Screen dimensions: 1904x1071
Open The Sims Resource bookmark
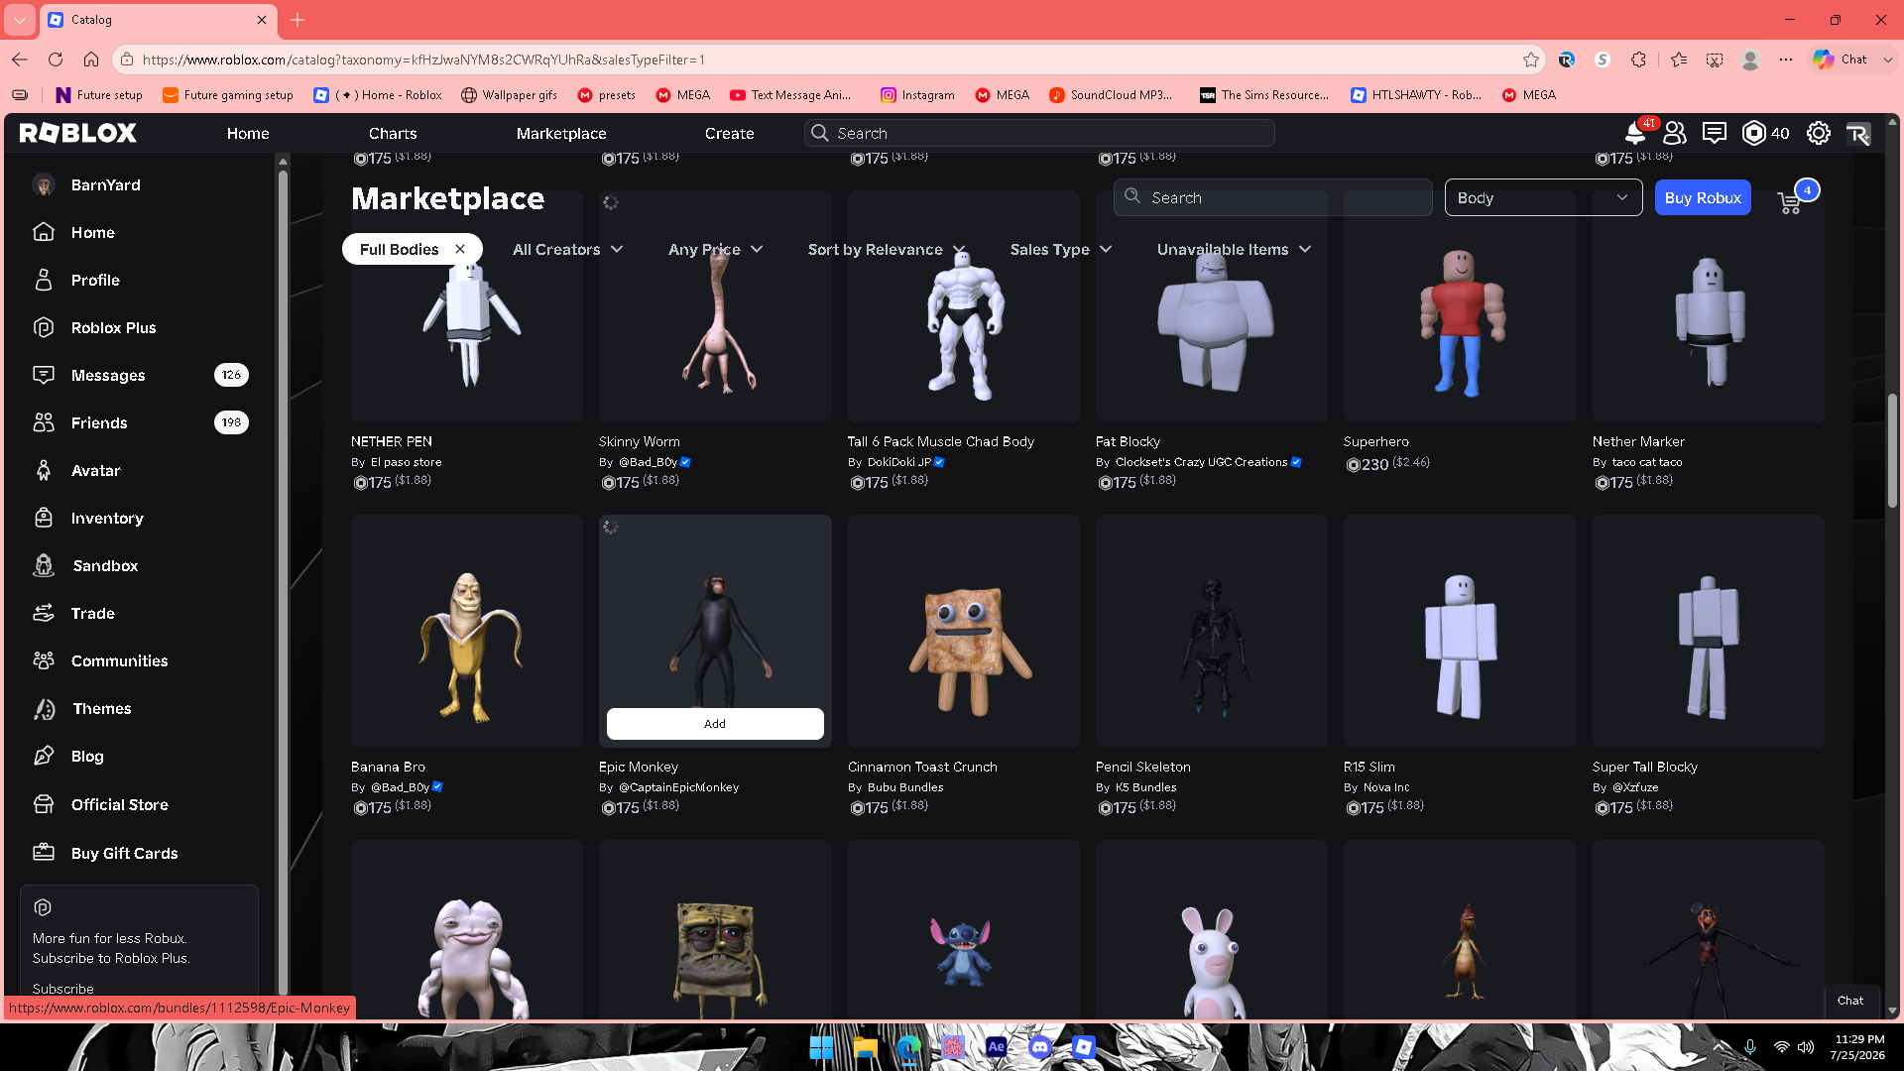1264,95
